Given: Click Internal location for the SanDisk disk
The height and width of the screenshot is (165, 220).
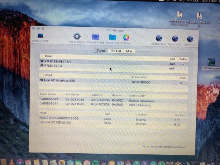Looking at the screenshot, I should click(x=141, y=124).
